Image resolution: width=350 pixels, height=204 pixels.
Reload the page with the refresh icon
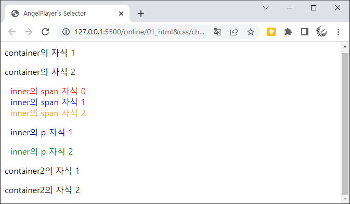click(45, 32)
